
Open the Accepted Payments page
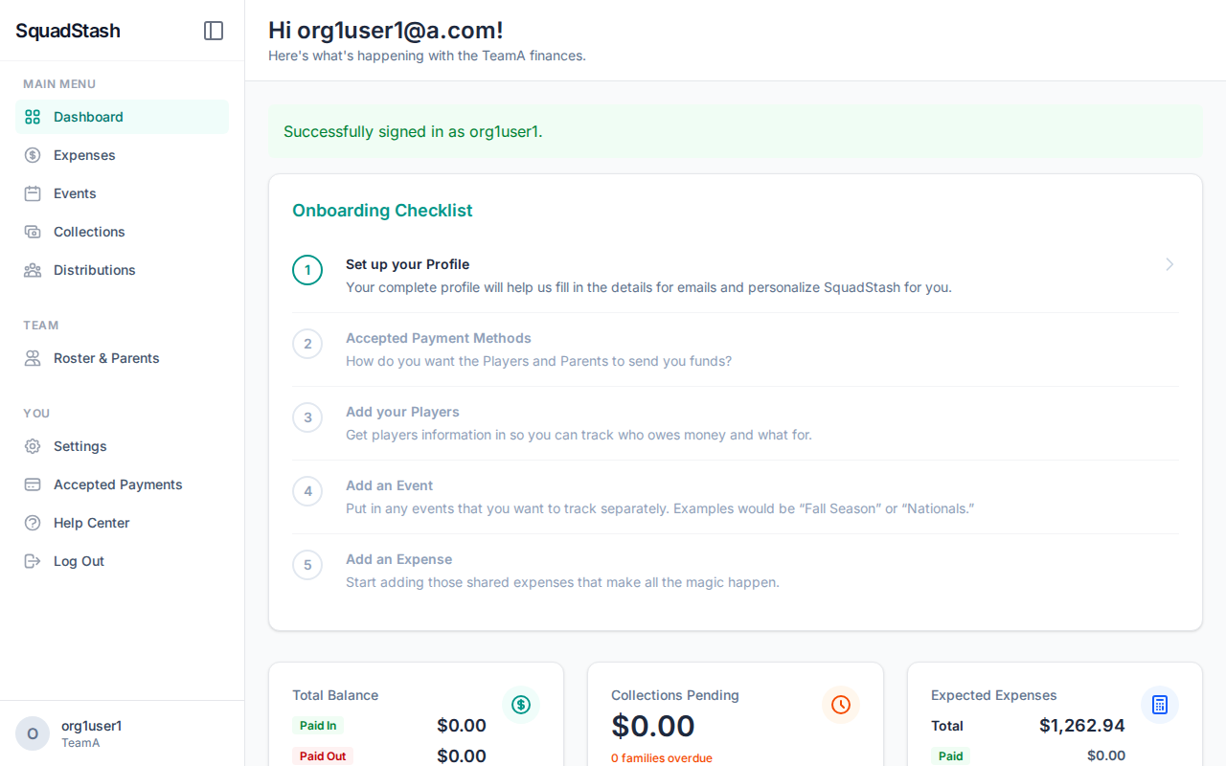118,484
